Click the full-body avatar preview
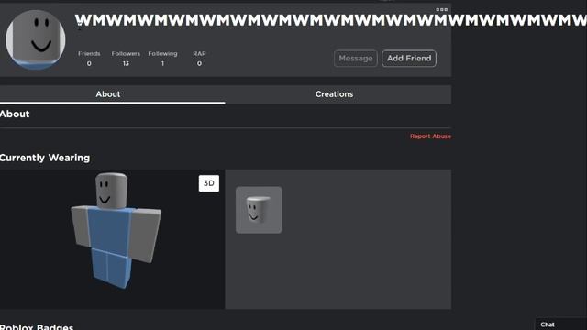The width and height of the screenshot is (587, 330). click(116, 231)
